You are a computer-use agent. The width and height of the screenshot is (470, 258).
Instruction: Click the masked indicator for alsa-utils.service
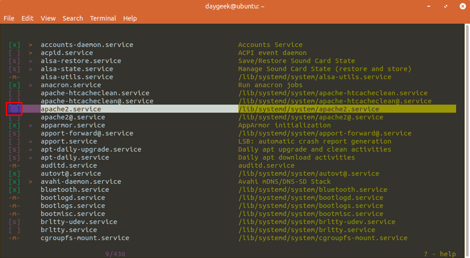tap(14, 77)
